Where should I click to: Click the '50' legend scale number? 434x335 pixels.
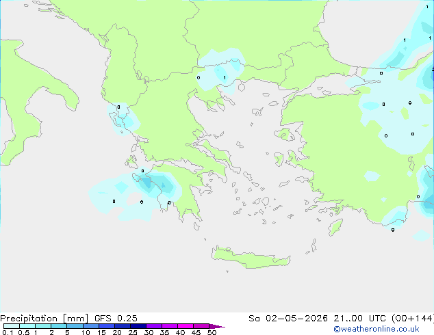click(212, 332)
